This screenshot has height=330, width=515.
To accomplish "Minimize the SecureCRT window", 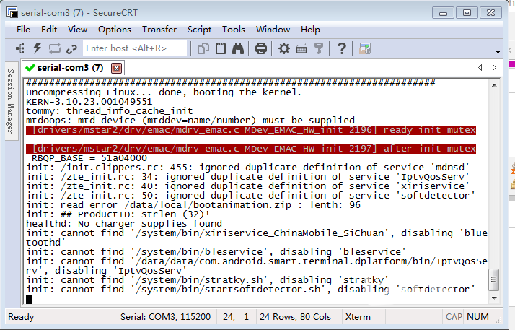I will click(443, 13).
